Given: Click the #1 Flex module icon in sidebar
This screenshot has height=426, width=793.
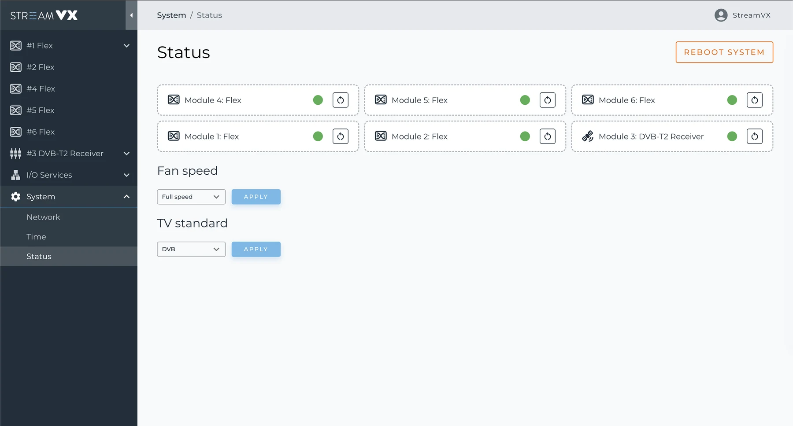Looking at the screenshot, I should coord(15,45).
